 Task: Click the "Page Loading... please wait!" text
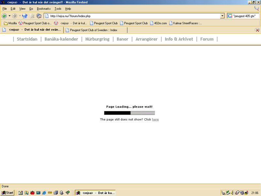[129, 107]
